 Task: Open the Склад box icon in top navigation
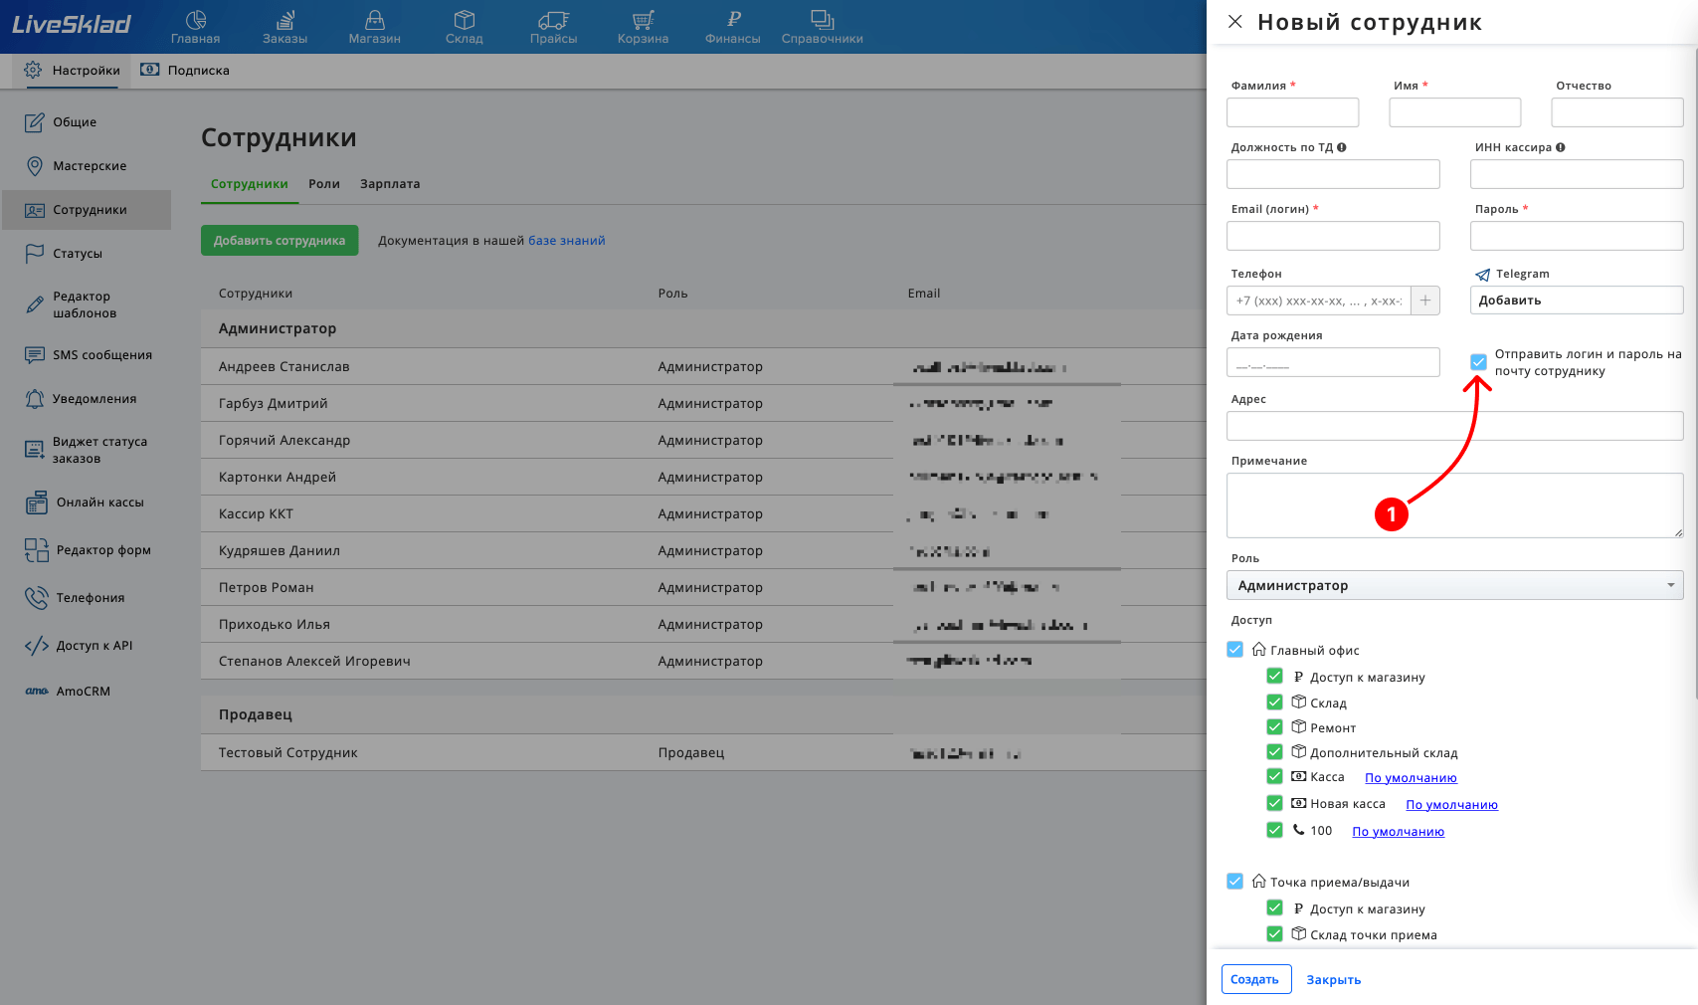(464, 20)
